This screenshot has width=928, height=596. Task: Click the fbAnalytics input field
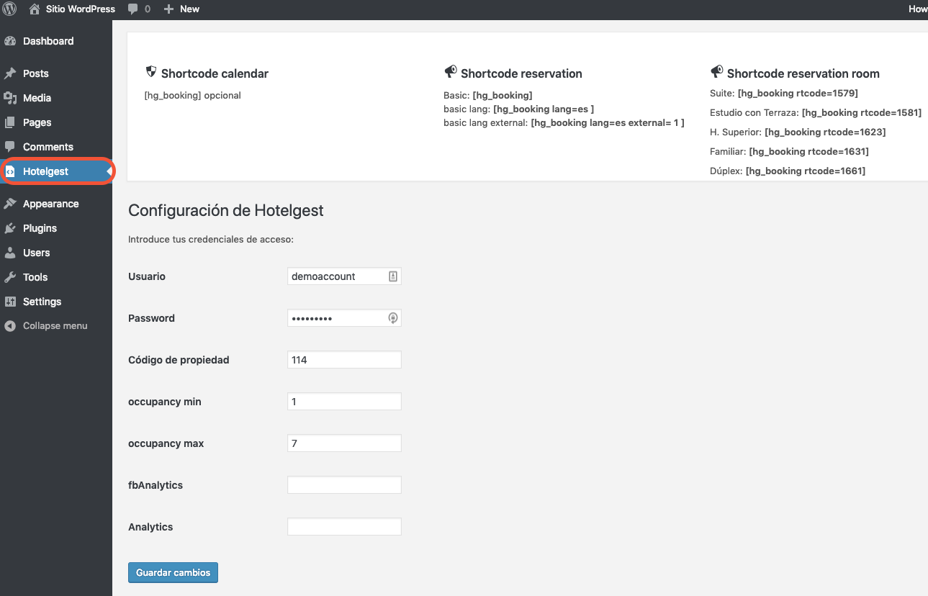tap(344, 485)
